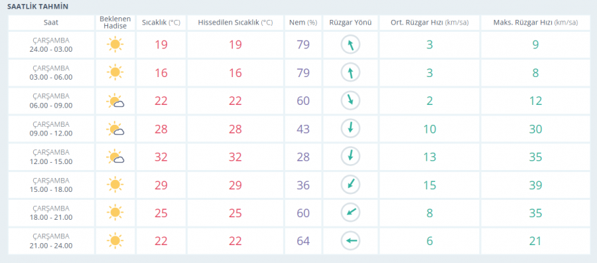Click the wind direction arrow for 24.00 - 03.00
Viewport: 597px width, 263px height.
(x=350, y=45)
